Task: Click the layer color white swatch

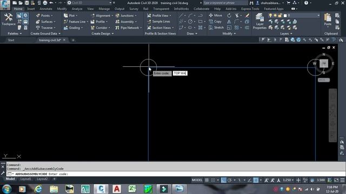Action: click(x=285, y=16)
